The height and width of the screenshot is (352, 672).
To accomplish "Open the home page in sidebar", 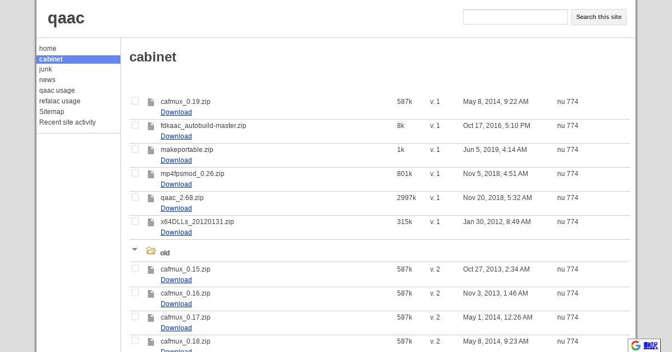I will coord(48,49).
